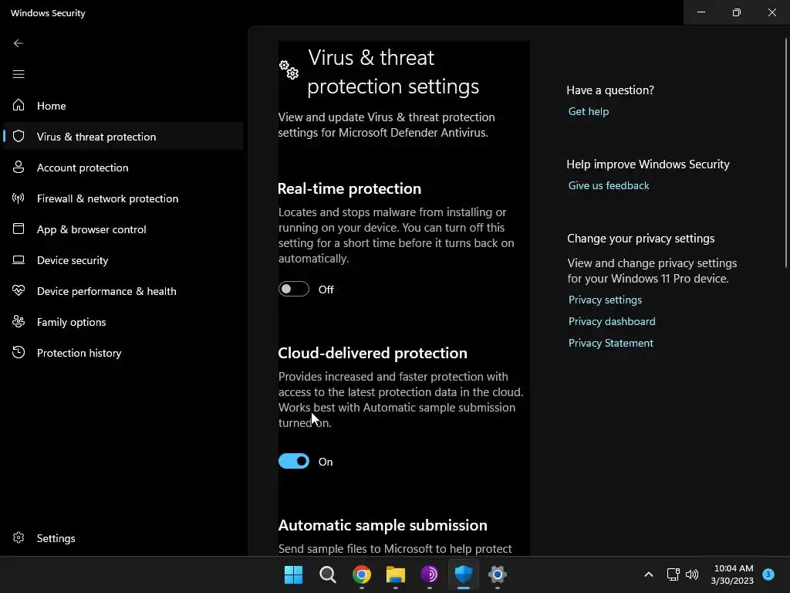Click the heart icon for Device performance & health
The height and width of the screenshot is (593, 790).
click(19, 290)
